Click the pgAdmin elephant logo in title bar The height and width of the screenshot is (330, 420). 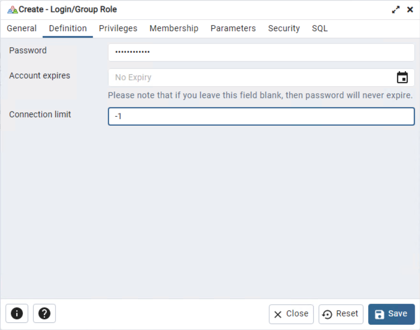click(12, 10)
